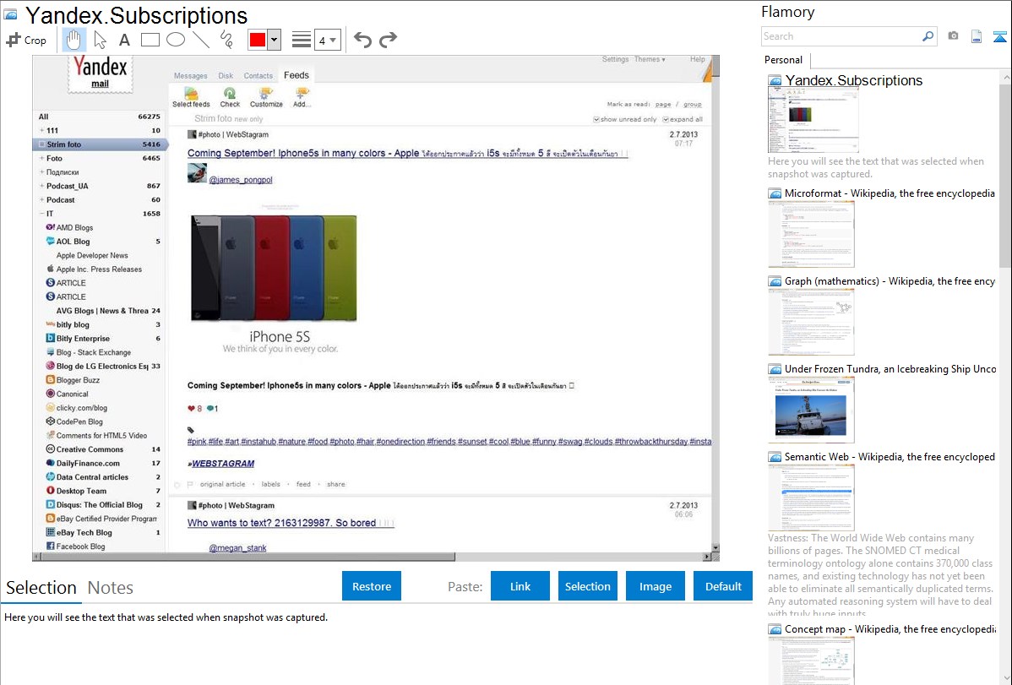This screenshot has height=685, width=1012.
Task: Open the @james_pongpol link
Action: point(241,180)
